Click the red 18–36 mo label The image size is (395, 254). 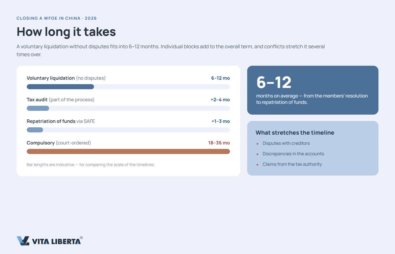pos(219,143)
